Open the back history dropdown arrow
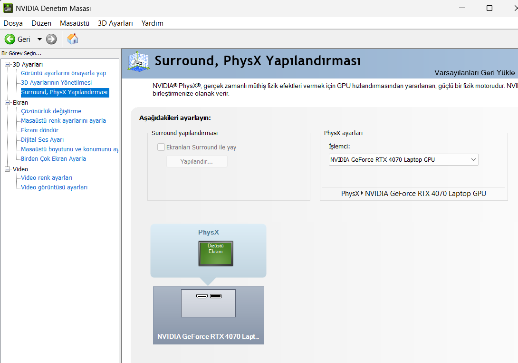The height and width of the screenshot is (363, 518). pos(39,39)
